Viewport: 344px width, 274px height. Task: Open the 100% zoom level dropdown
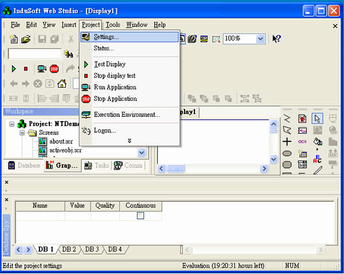click(260, 39)
